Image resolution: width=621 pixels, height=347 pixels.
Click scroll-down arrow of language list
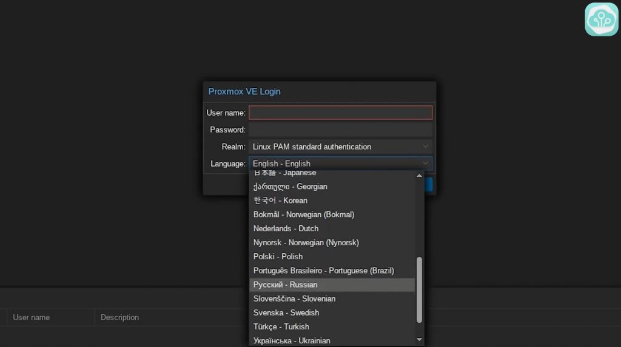coord(419,340)
